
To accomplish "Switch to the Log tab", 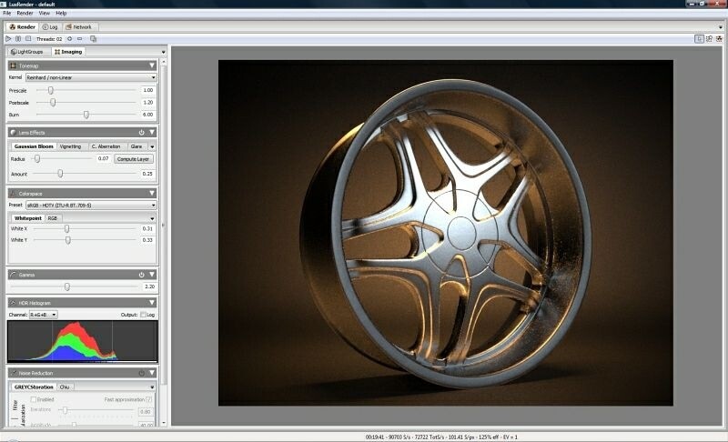I will coord(50,27).
